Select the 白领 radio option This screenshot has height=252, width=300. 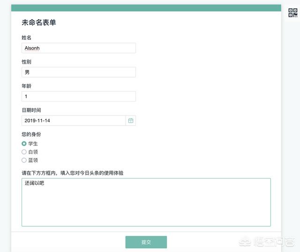pos(24,152)
